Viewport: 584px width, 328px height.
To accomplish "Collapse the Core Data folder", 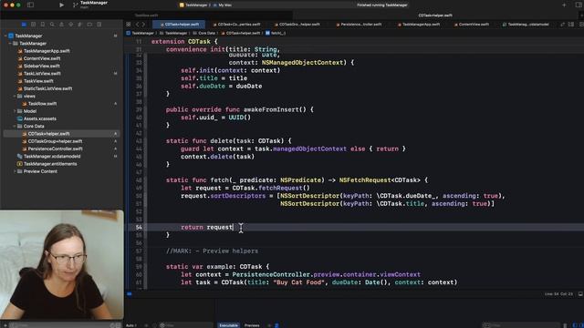I will coord(15,126).
